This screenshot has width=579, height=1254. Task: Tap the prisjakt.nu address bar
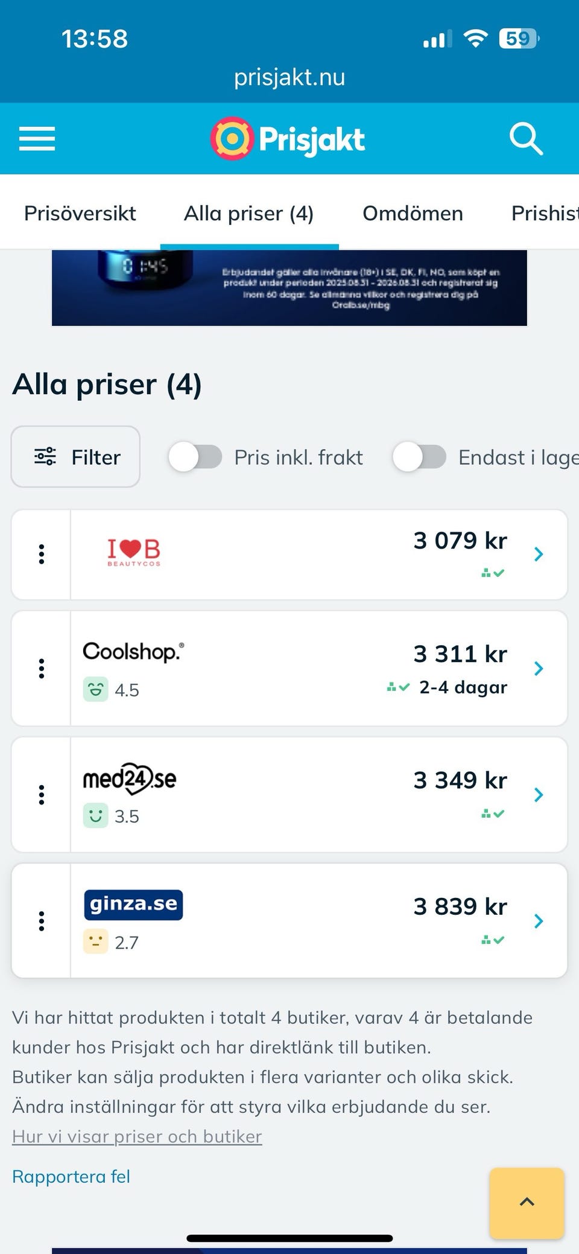pos(289,77)
